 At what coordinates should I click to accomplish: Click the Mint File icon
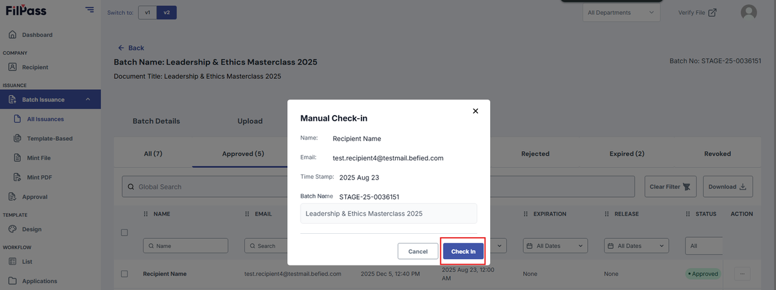coord(17,158)
